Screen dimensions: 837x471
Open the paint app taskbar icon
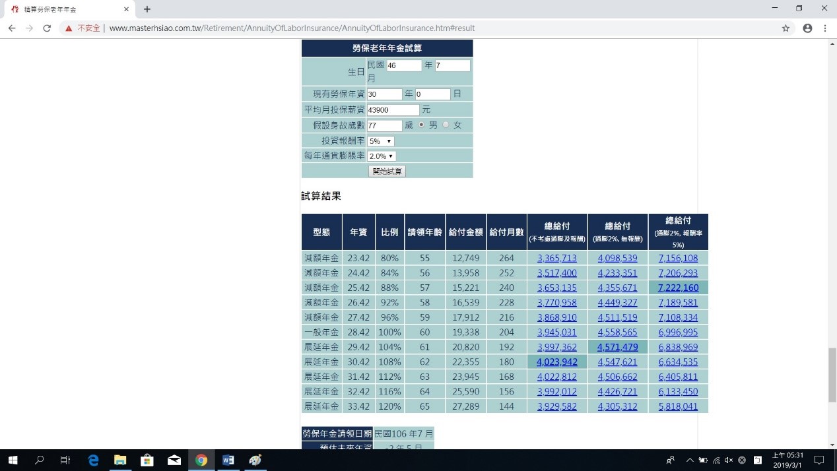point(255,460)
